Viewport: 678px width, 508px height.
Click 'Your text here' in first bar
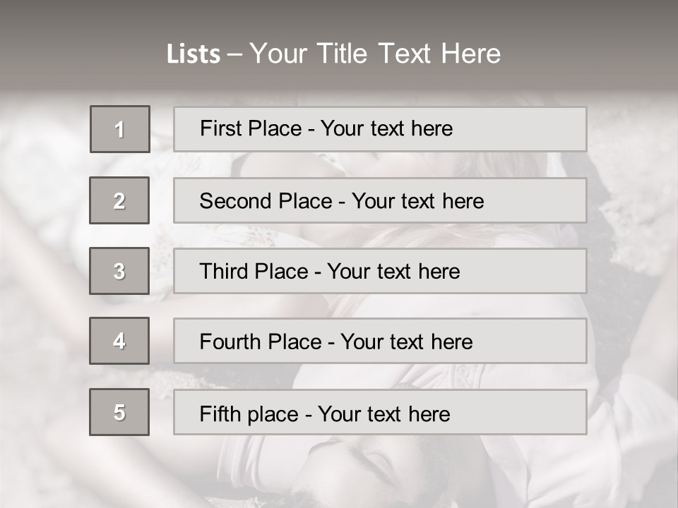[x=386, y=128]
